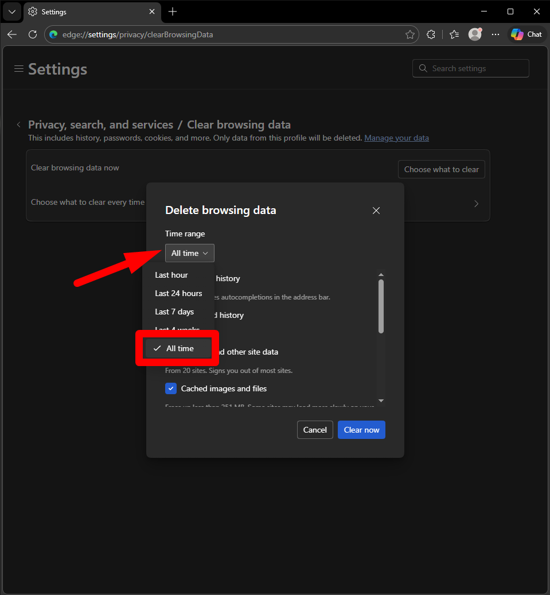This screenshot has height=595, width=550.
Task: Select Last hour time range
Action: click(171, 275)
